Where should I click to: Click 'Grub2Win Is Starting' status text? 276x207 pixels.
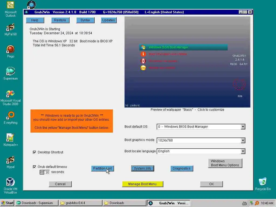(45, 29)
